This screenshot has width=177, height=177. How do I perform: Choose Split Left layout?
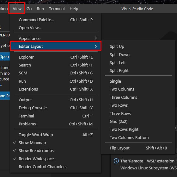coord(138,63)
